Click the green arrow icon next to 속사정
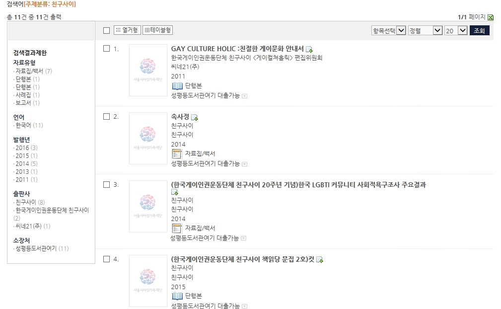 tap(195, 117)
